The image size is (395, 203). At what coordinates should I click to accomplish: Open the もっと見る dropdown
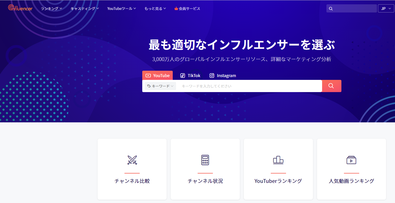(x=155, y=9)
